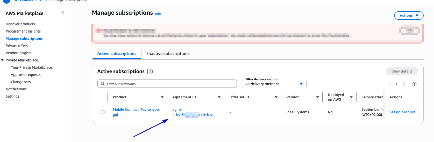Click the Active subscriptions (1) heading
Image resolution: width=434 pixels, height=142 pixels.
pos(125,71)
